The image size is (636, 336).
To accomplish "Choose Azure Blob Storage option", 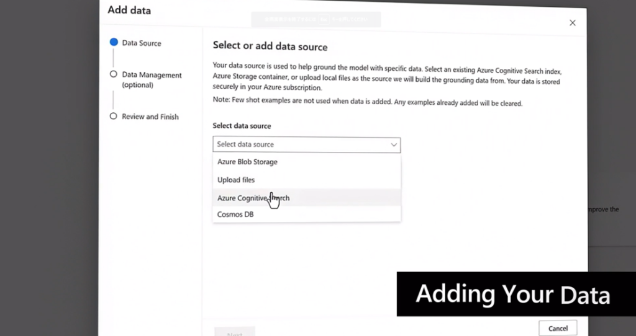I will [307, 162].
